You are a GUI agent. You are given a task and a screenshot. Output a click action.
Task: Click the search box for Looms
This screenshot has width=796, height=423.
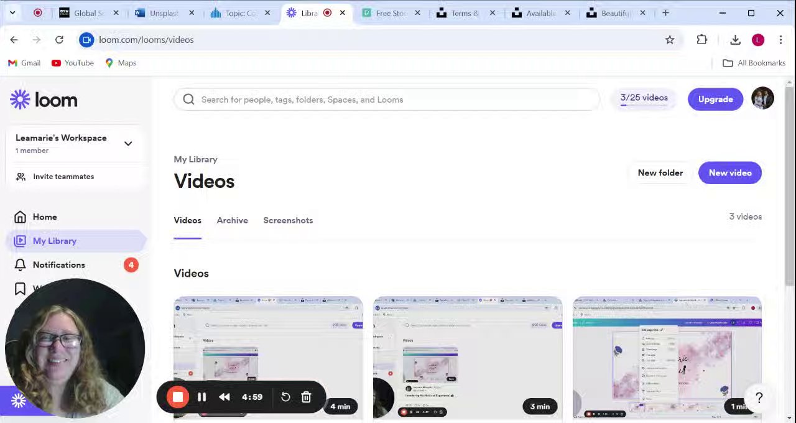pyautogui.click(x=387, y=100)
